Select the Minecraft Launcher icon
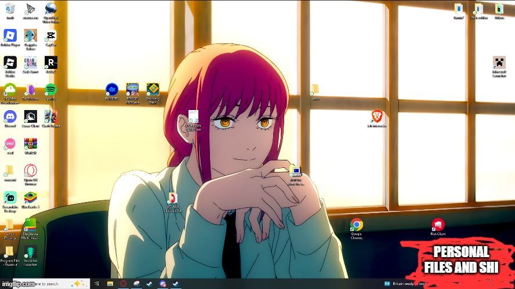Viewport: 515px width, 289px height. (499, 67)
